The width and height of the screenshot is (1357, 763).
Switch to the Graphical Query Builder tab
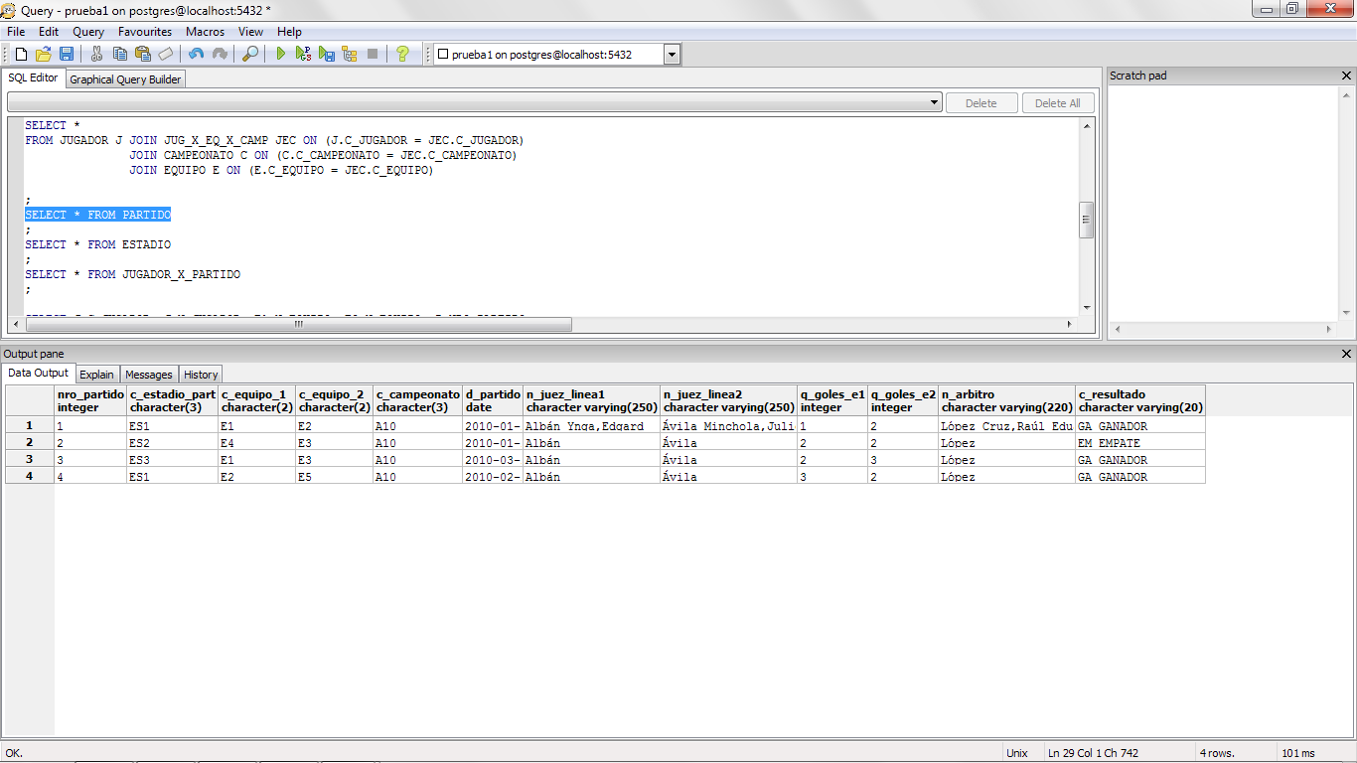click(x=124, y=78)
